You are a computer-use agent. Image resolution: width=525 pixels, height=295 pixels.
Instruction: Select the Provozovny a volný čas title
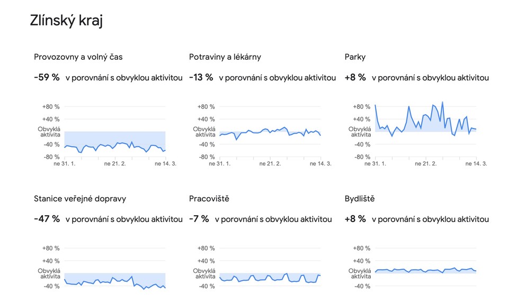point(78,57)
